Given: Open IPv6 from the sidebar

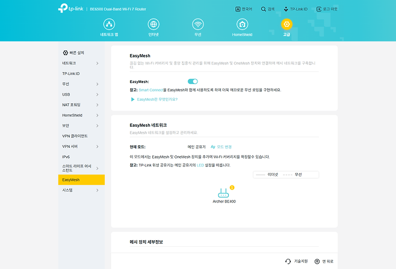Looking at the screenshot, I should tap(81, 156).
